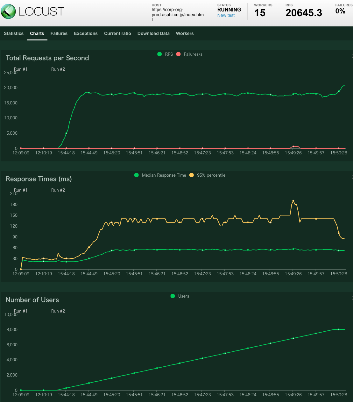Screen dimensions: 353x402
Task: Click the green Users legend dot
Action: tap(173, 296)
